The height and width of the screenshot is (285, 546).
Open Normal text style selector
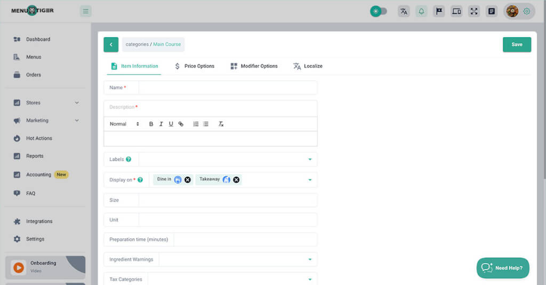(124, 124)
